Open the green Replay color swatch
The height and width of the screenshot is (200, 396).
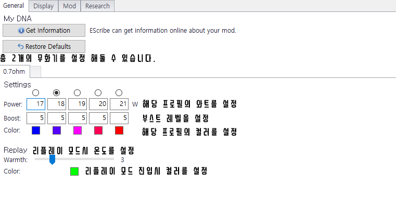pyautogui.click(x=74, y=171)
